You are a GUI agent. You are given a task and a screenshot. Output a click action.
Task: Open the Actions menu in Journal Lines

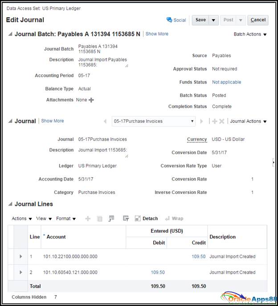(22, 218)
